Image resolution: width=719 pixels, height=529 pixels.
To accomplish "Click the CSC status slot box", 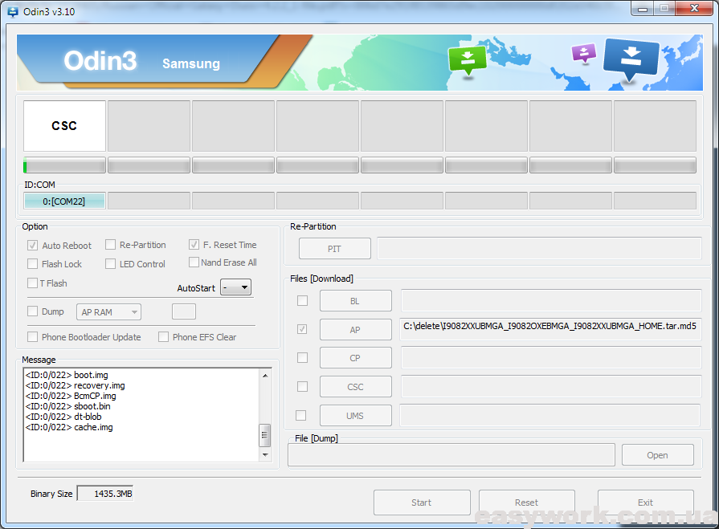I will tap(64, 126).
